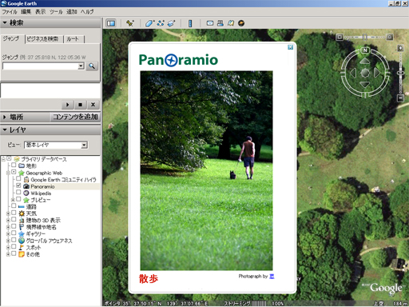Open the Print icon in toolbar
409x307 pixels.
(x=220, y=23)
